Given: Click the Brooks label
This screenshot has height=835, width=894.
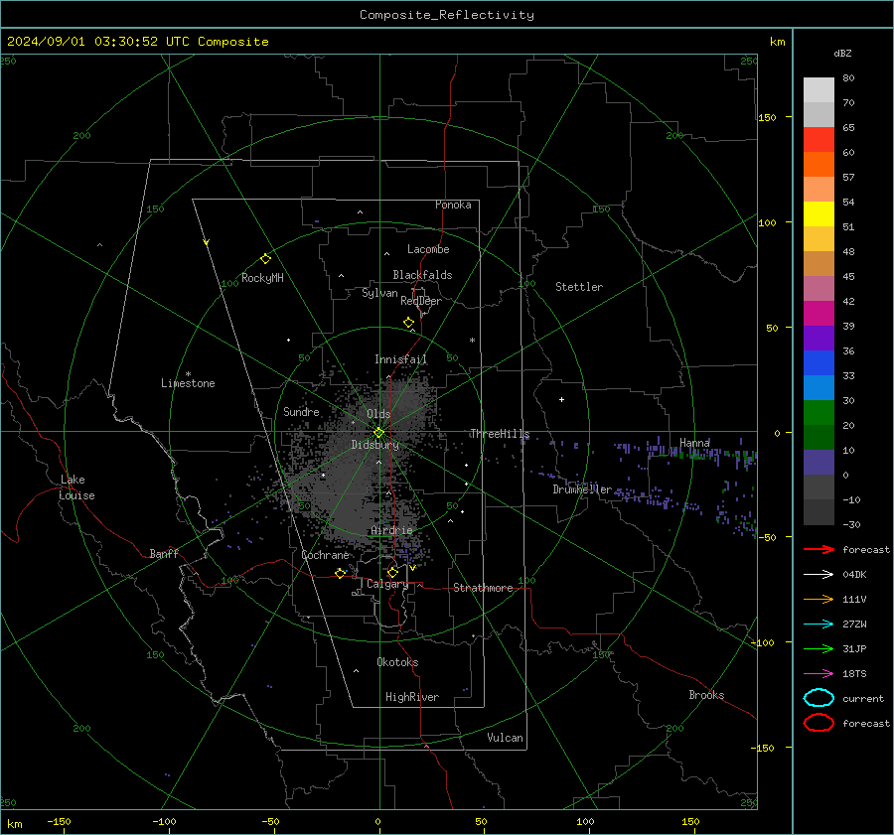Looking at the screenshot, I should point(706,694).
